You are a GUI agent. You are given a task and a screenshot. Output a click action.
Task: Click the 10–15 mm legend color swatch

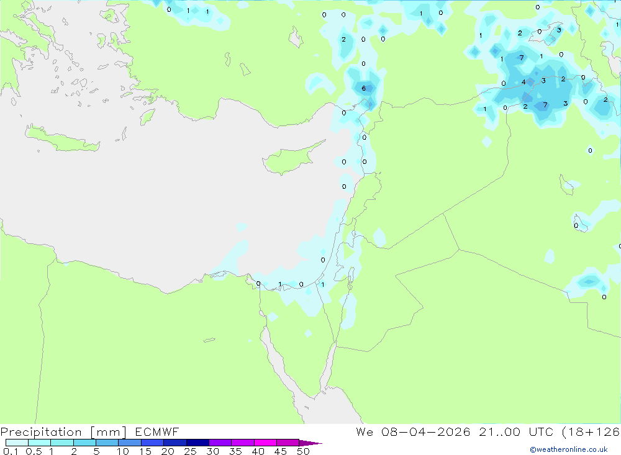point(130,443)
